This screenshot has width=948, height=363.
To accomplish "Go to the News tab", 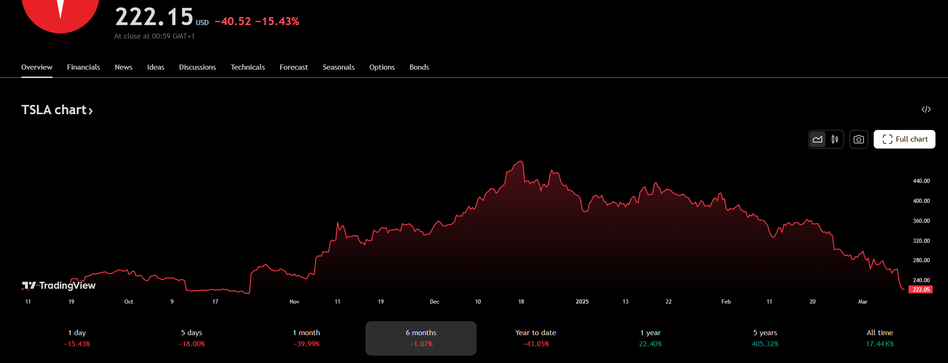I will tap(124, 67).
